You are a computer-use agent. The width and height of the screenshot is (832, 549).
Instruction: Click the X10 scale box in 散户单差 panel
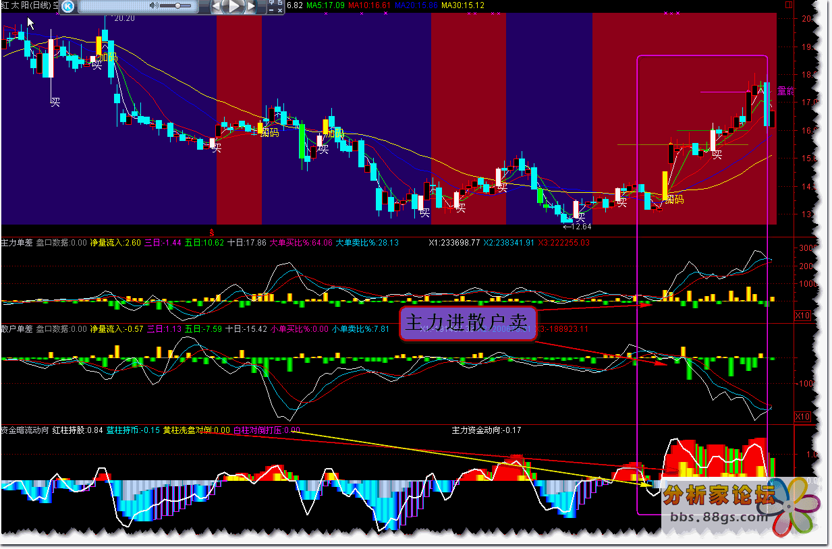(802, 417)
